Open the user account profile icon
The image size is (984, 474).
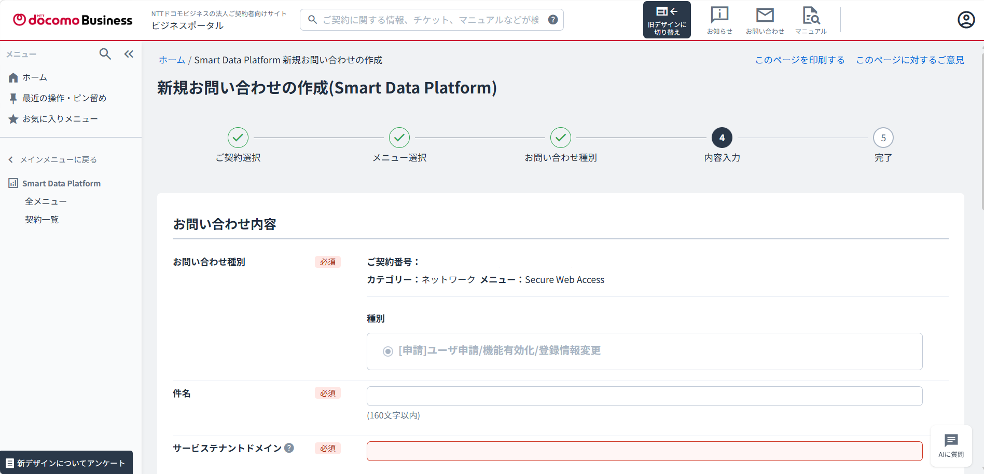pyautogui.click(x=966, y=20)
